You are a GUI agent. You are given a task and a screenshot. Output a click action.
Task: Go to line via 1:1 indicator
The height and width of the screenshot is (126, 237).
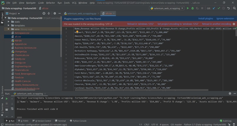[x=141, y=125]
